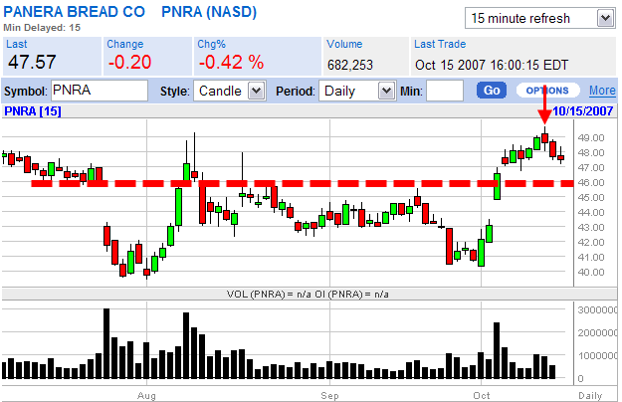Screen dimensions: 622x402
Task: Open the 15 minute refresh dropdown
Action: 539,18
